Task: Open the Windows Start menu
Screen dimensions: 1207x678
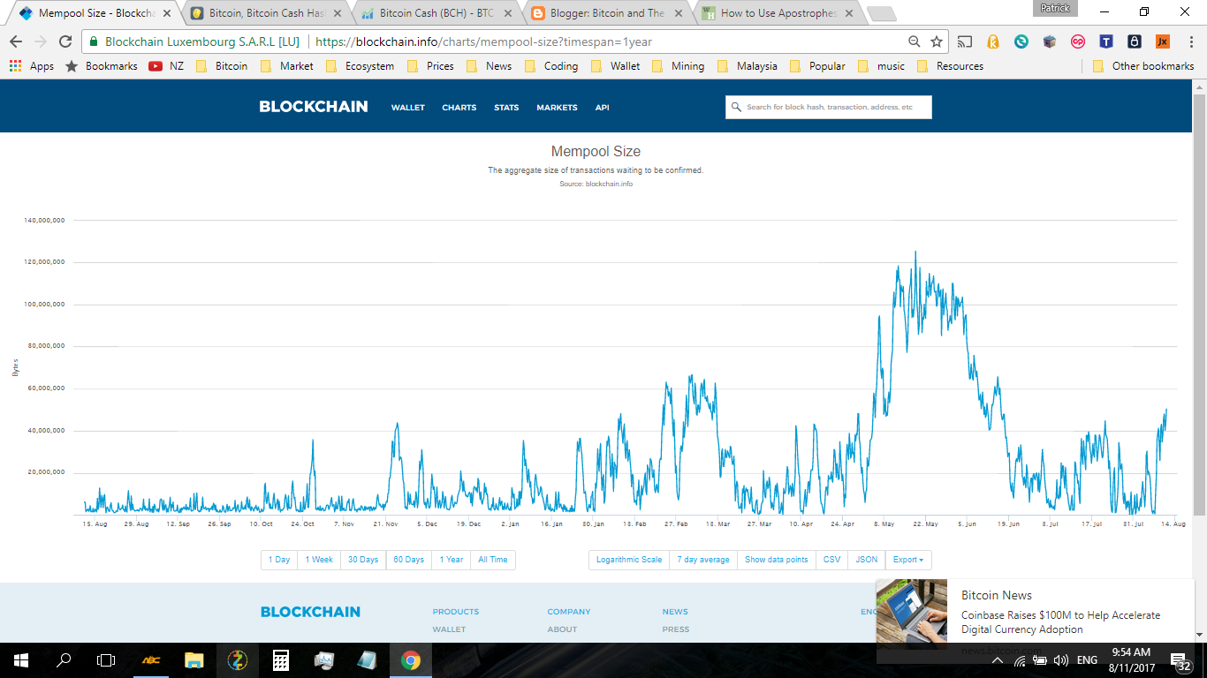Action: pos(20,660)
